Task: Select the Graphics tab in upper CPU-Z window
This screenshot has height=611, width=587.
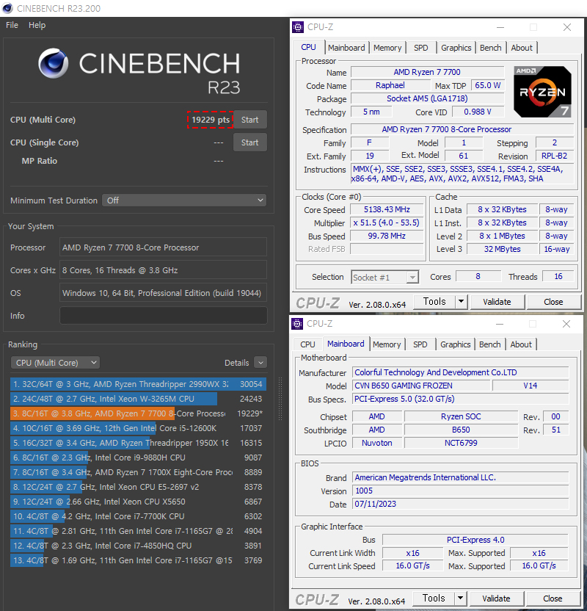Action: (x=456, y=48)
